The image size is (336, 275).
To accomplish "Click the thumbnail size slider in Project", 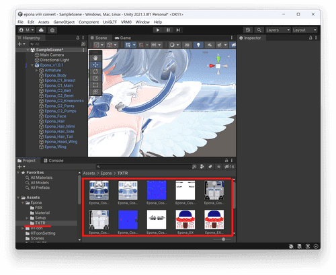I will tap(222, 239).
